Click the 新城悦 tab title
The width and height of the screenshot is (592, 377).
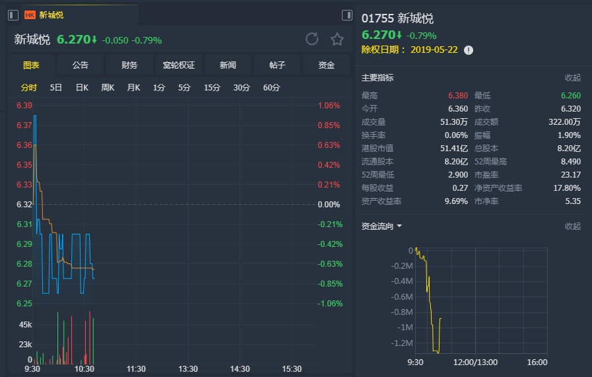coord(51,15)
